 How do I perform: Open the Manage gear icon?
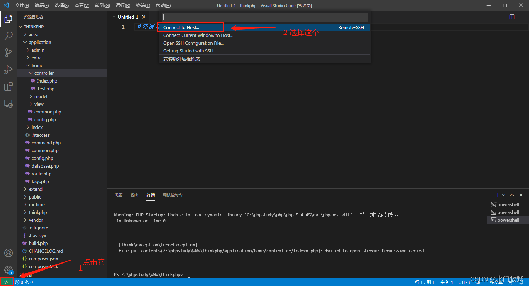[8, 270]
